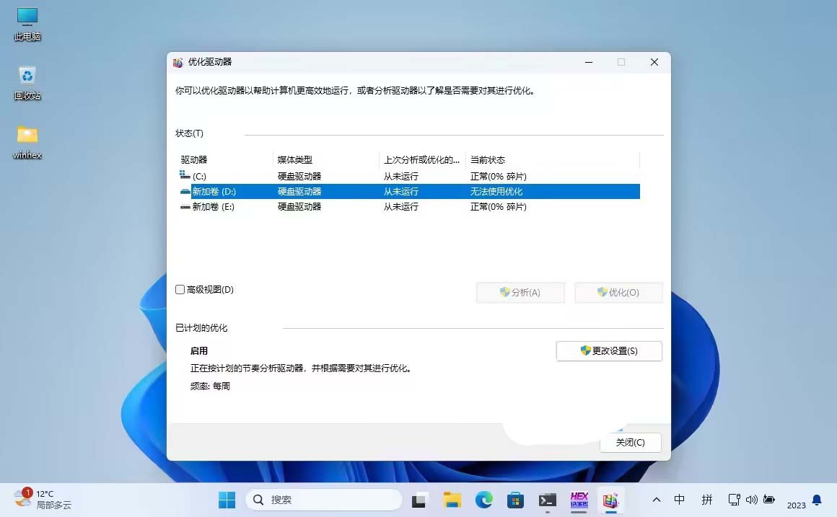Open Microsoft Store from the taskbar

tap(515, 500)
